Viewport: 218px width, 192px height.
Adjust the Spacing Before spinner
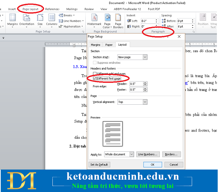193,21
